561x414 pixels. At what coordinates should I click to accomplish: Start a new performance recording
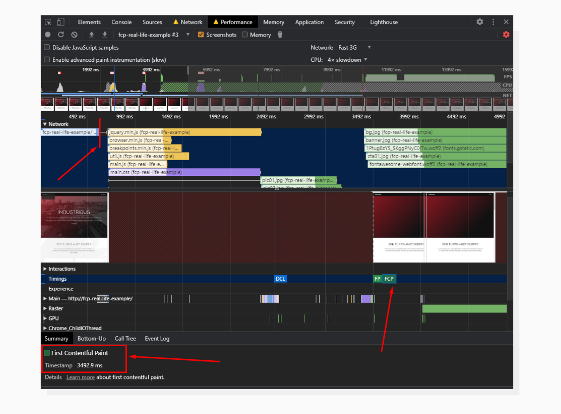[x=47, y=35]
